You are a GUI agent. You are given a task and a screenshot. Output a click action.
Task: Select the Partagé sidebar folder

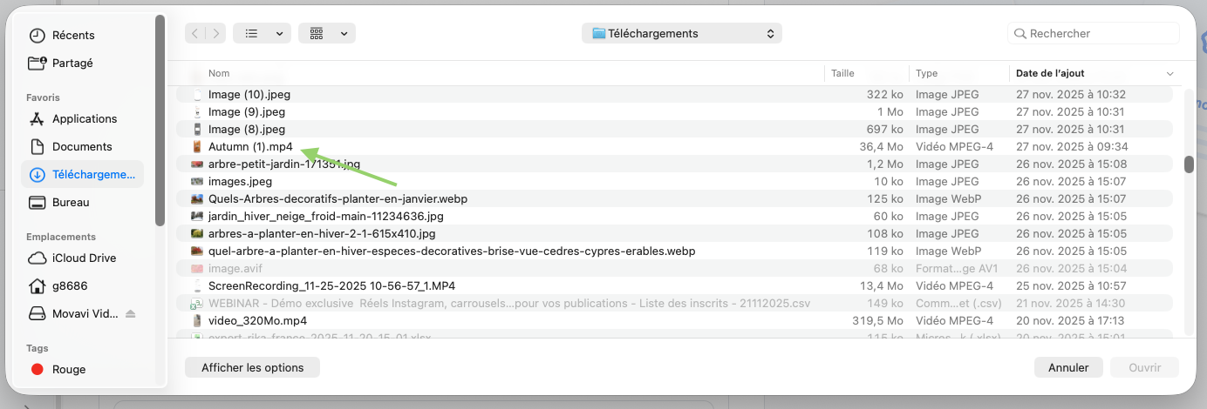(72, 64)
